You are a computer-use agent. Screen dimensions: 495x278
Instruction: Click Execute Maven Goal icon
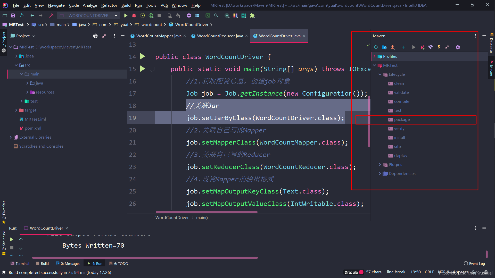tap(422, 47)
